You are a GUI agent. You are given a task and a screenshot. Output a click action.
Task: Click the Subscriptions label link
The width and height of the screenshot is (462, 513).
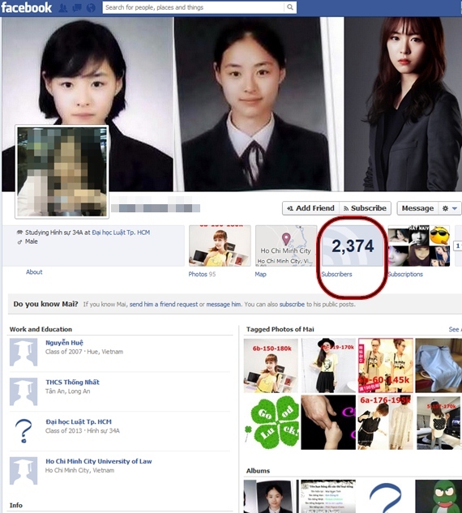pyautogui.click(x=405, y=274)
